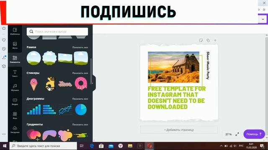268x150 pixels.
Task: Open the downloads icon in browser sidebar
Action: 4,57
